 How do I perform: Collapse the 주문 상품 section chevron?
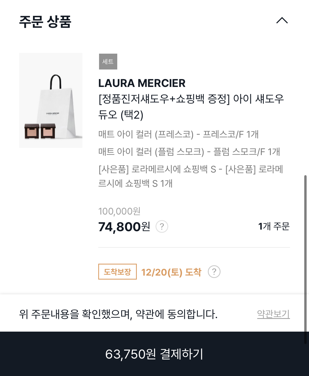(x=282, y=21)
